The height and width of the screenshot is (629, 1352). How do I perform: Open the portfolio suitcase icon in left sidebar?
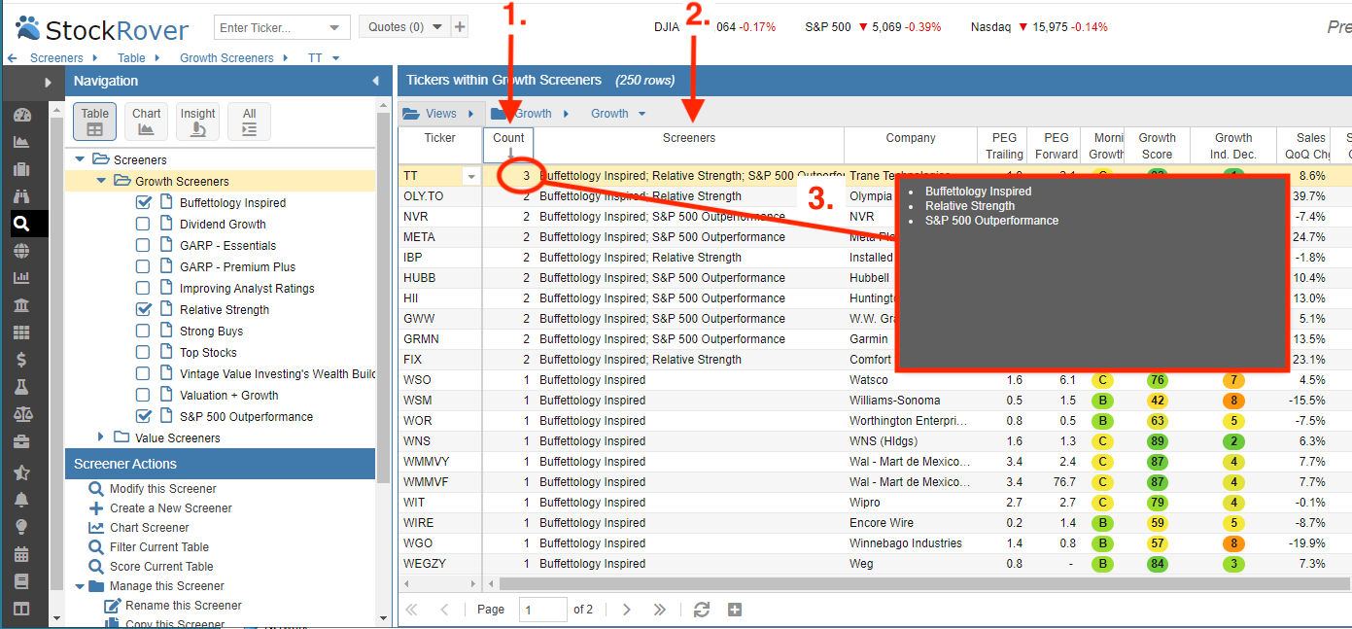click(x=21, y=169)
